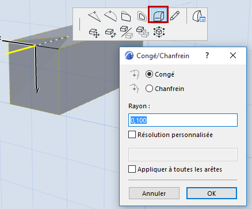
Task: Click the Annuler button
Action: tap(154, 193)
